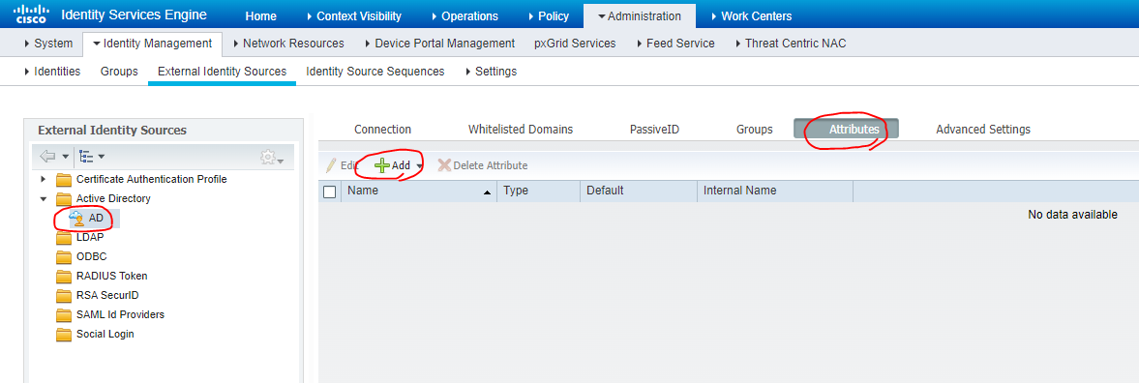The width and height of the screenshot is (1139, 383).
Task: Click the AD join point icon
Action: click(76, 218)
